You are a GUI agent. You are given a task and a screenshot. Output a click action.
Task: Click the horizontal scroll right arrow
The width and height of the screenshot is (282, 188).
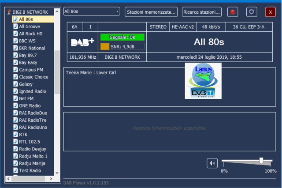(x=51, y=179)
